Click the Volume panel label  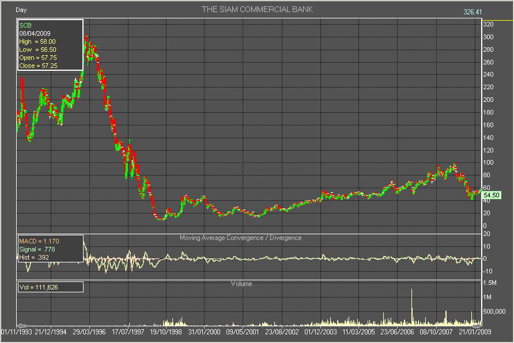[x=241, y=284]
